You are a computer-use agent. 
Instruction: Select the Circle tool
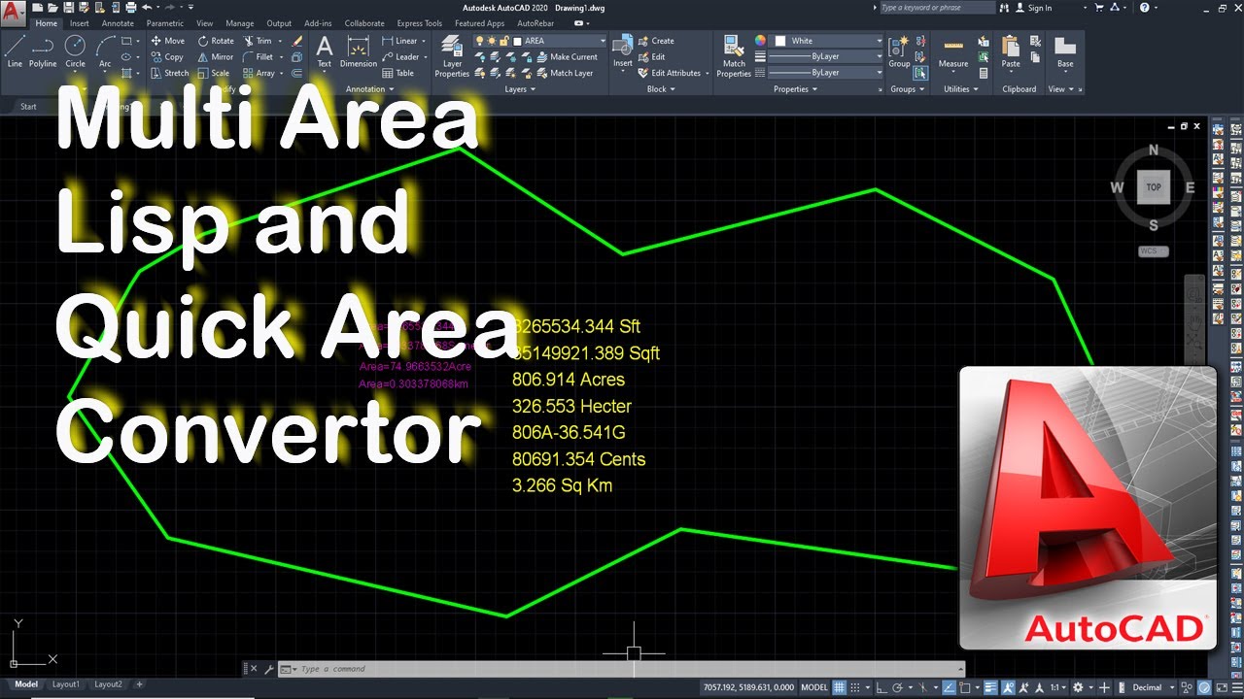pos(75,51)
